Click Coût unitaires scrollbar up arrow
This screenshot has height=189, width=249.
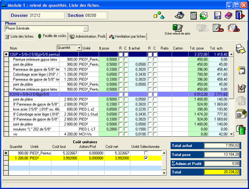pos(164,153)
